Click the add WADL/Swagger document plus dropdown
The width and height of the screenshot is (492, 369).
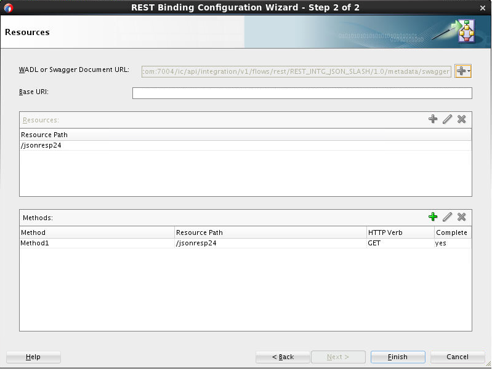[x=463, y=71]
